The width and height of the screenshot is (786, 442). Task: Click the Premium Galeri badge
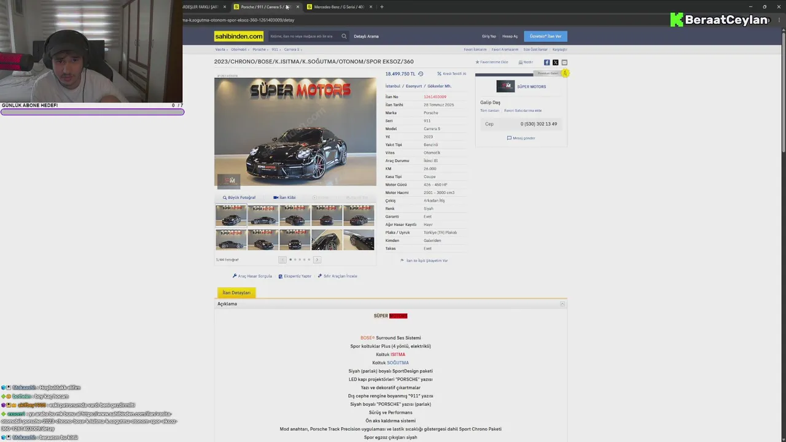[x=551, y=73]
